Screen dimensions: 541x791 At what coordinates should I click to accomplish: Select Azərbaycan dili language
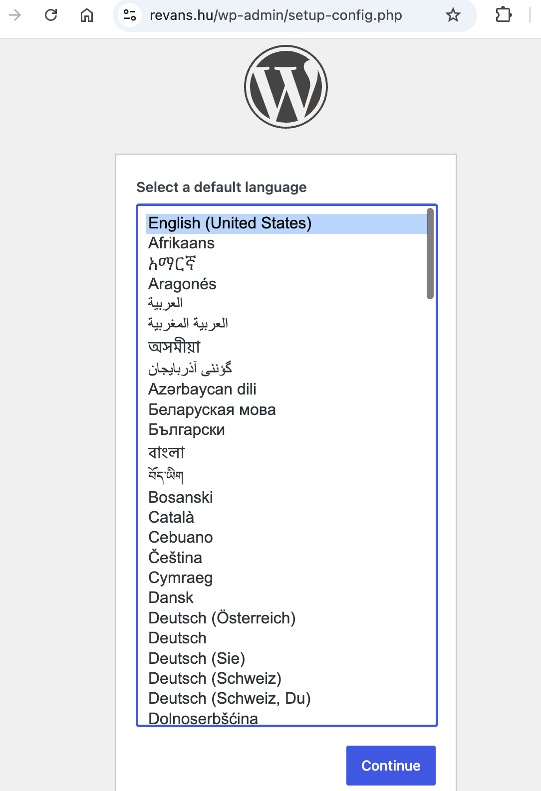286,389
